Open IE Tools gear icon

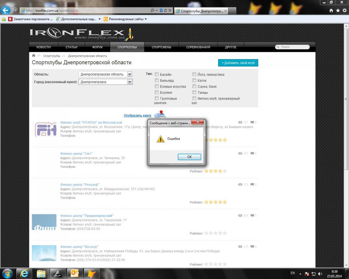(x=344, y=11)
